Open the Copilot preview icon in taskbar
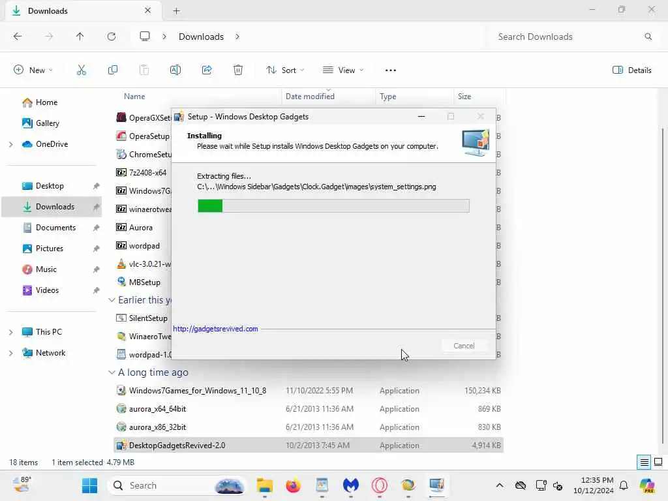The image size is (668, 501). (647, 485)
